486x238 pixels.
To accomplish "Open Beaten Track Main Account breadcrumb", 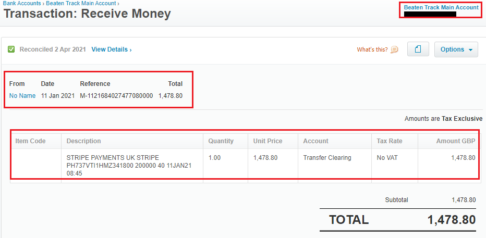I will click(81, 4).
